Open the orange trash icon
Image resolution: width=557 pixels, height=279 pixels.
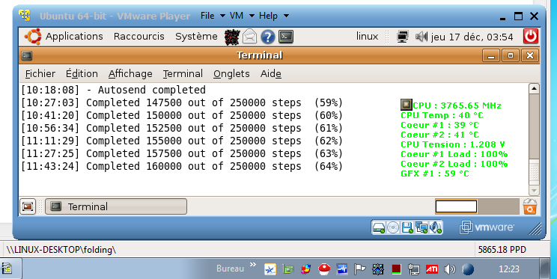[x=529, y=206]
